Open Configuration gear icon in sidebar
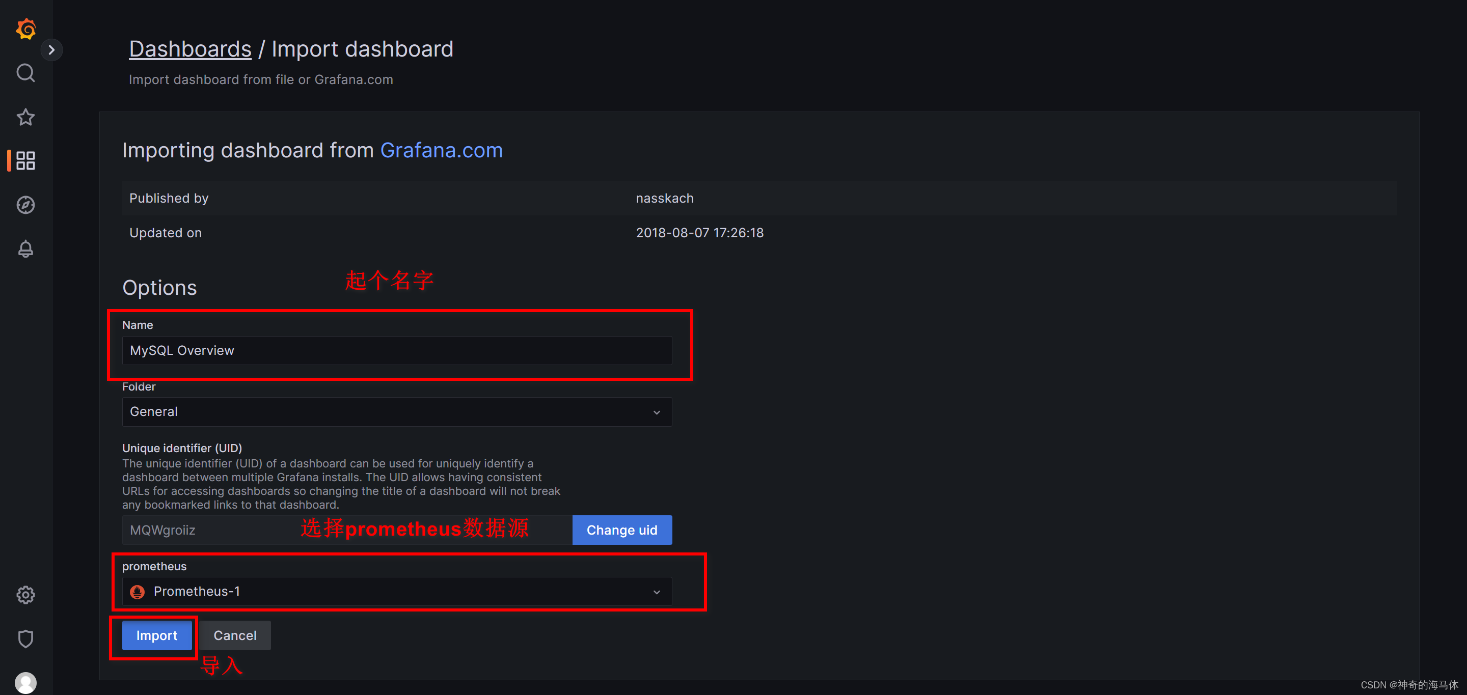 pyautogui.click(x=25, y=595)
